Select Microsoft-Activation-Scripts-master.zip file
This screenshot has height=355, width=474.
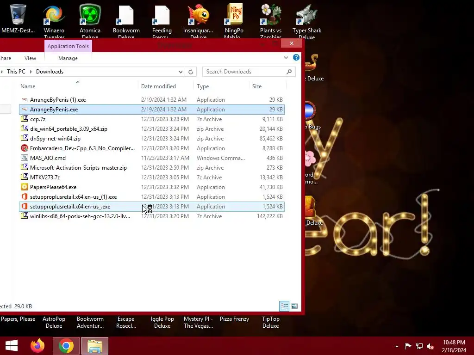152,167
